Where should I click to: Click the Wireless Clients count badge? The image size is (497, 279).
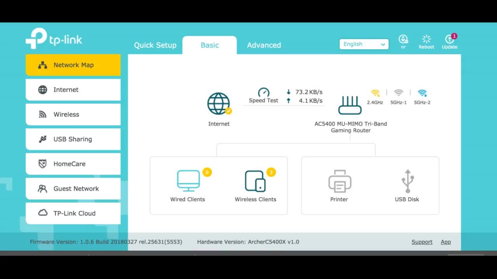[271, 172]
